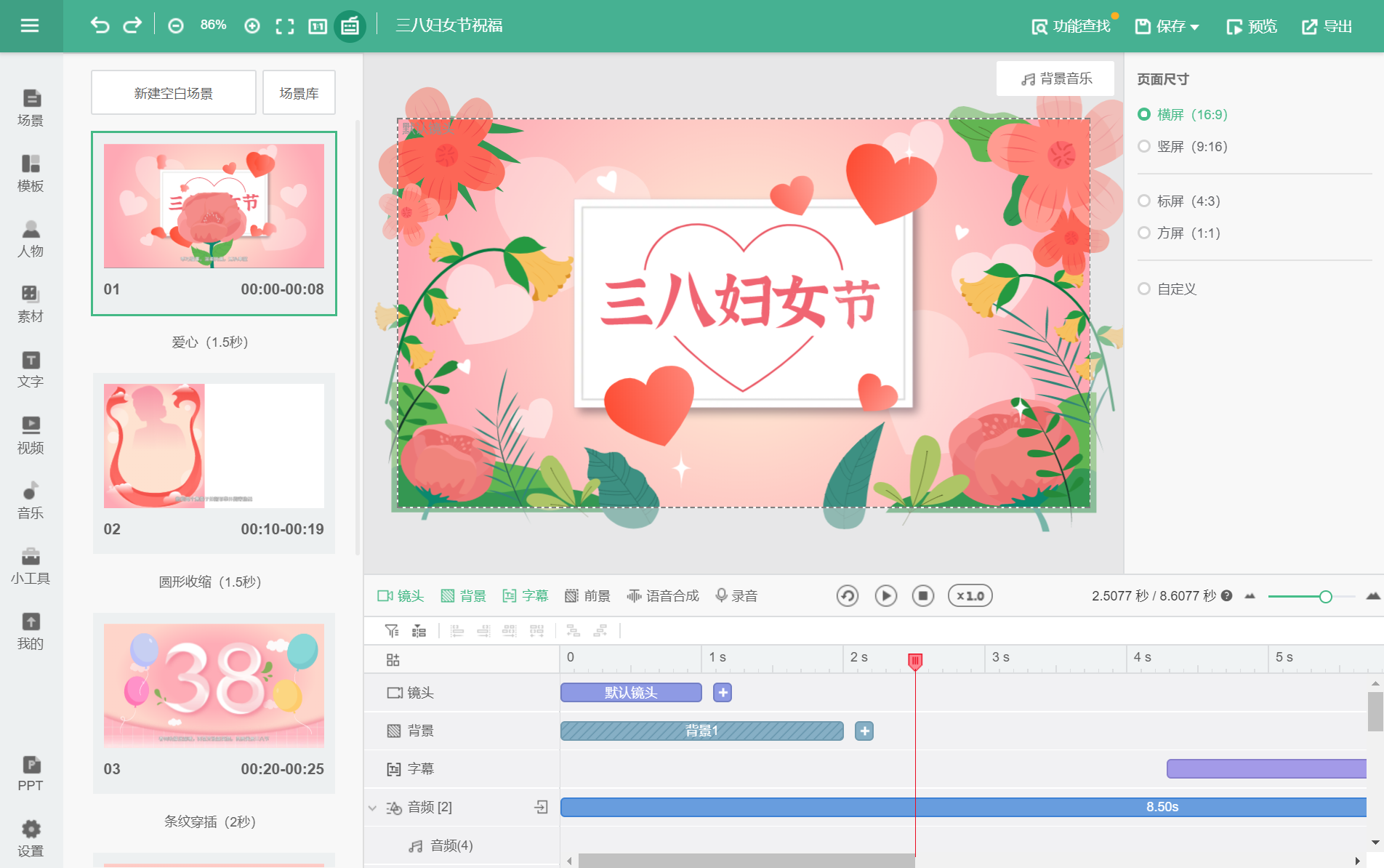Select 方屏 (1:1) page size
This screenshot has width=1384, height=868.
(x=1179, y=233)
